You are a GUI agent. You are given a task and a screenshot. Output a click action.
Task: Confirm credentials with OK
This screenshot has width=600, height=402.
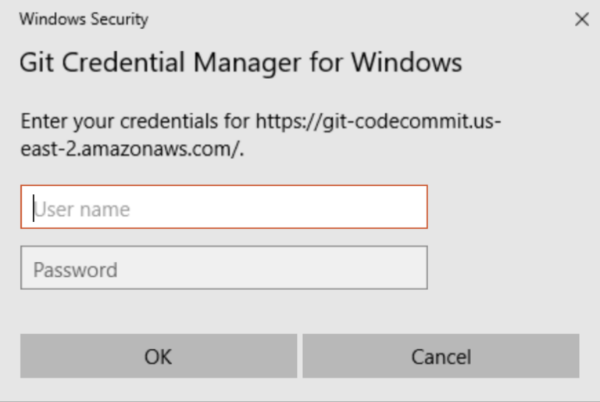(x=158, y=357)
